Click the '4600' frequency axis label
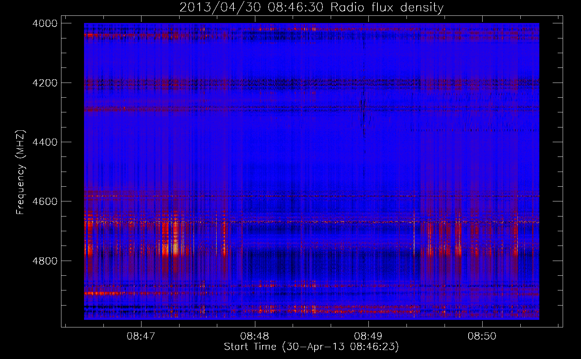This screenshot has height=359, width=581. pos(45,201)
